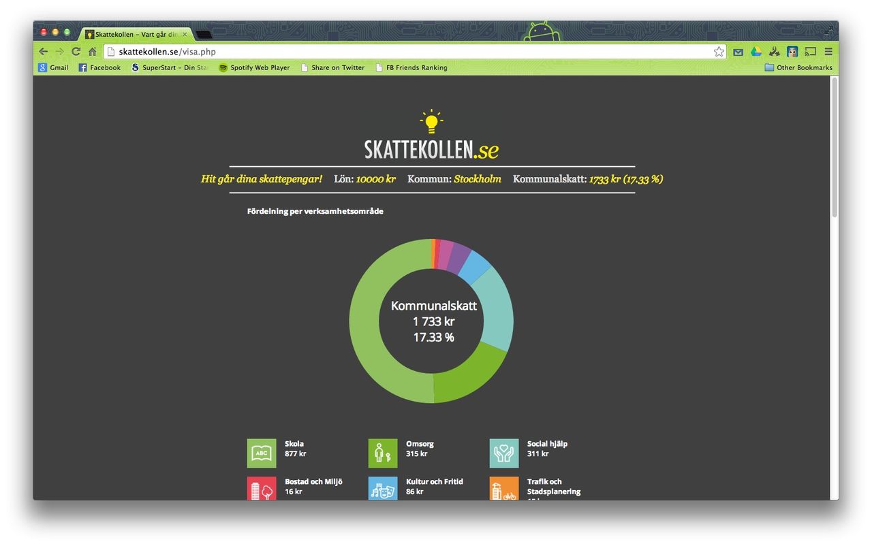Reload the page with the refresh icon
Screen dimensions: 872x546
click(76, 52)
